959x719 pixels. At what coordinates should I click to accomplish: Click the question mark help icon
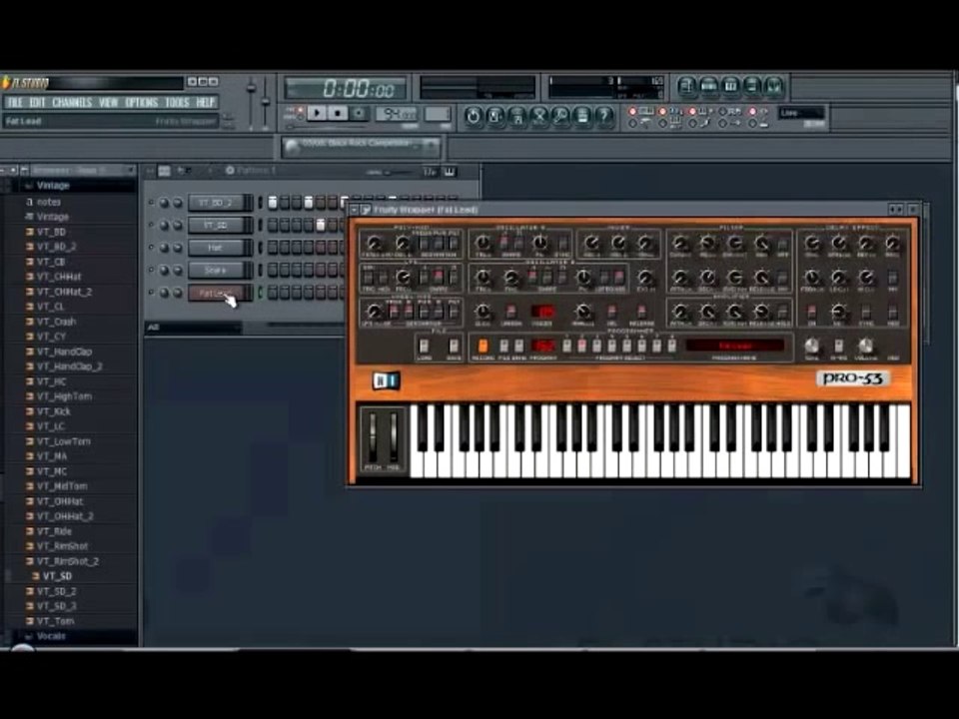604,116
